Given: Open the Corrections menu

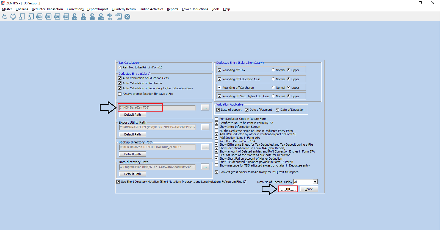Looking at the screenshot, I should pyautogui.click(x=75, y=9).
